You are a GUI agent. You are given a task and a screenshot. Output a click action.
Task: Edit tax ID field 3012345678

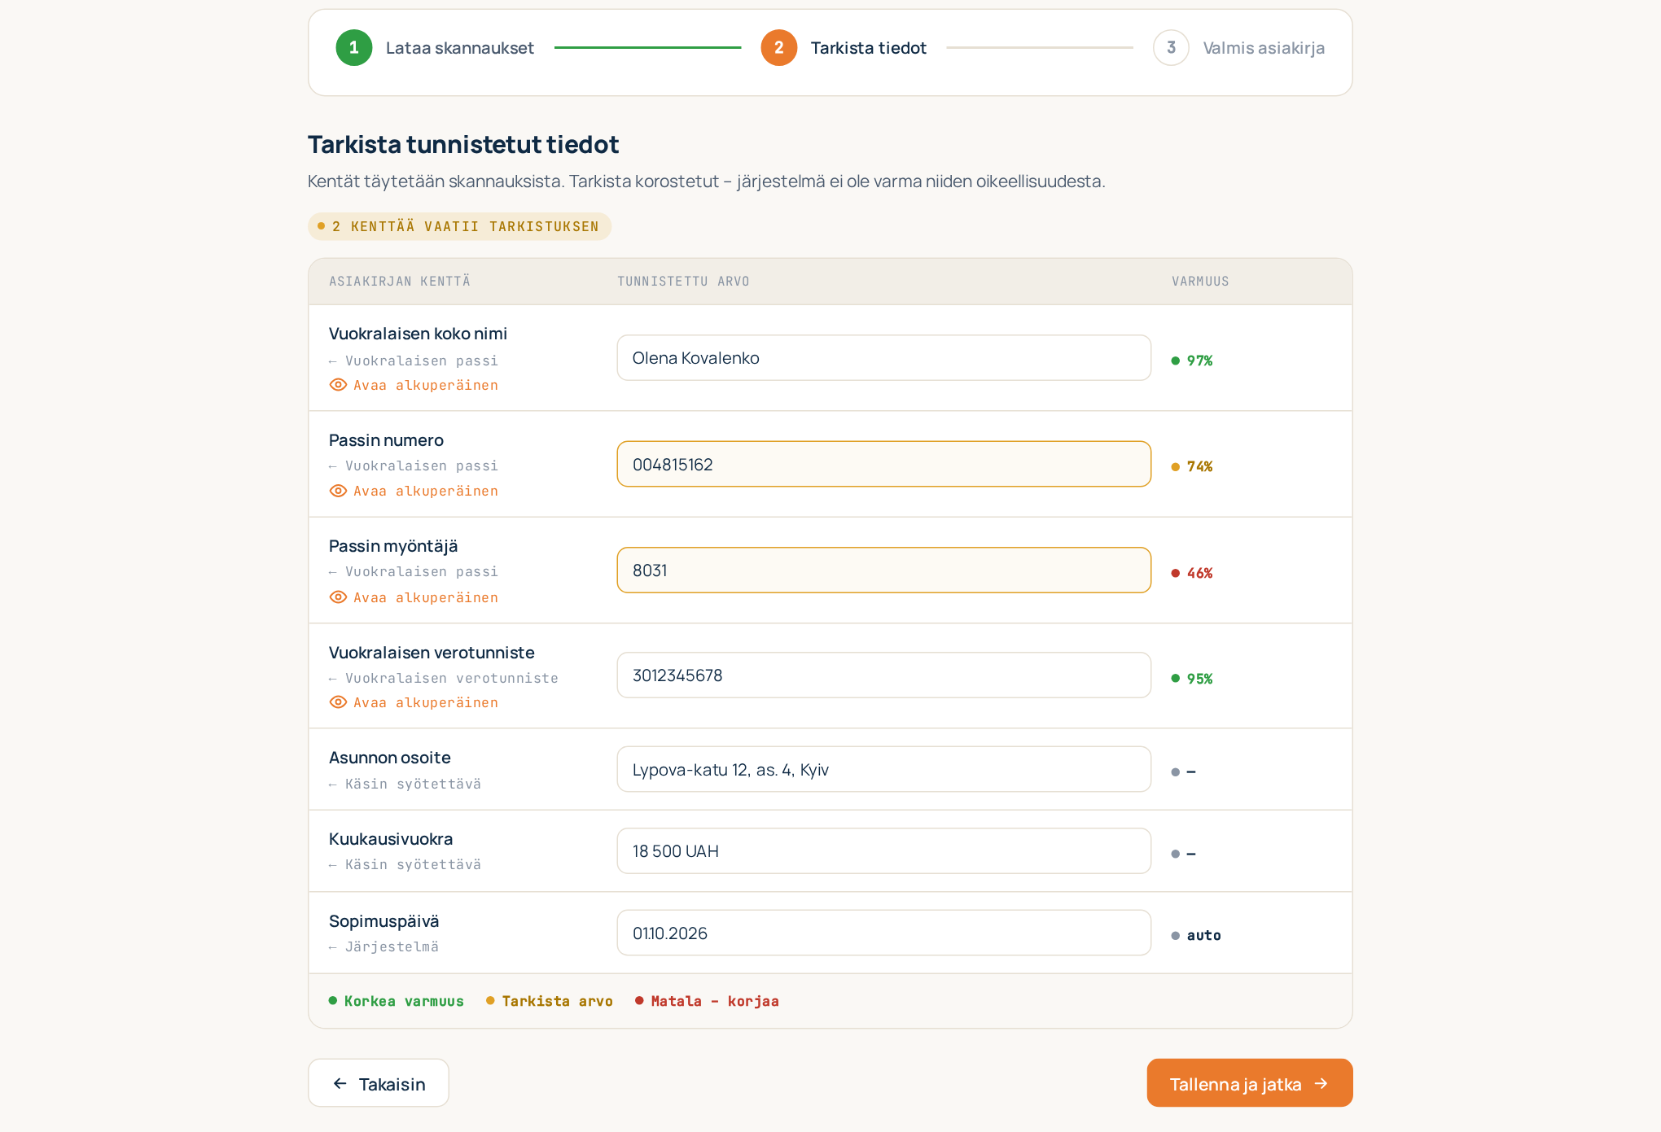[x=884, y=675]
